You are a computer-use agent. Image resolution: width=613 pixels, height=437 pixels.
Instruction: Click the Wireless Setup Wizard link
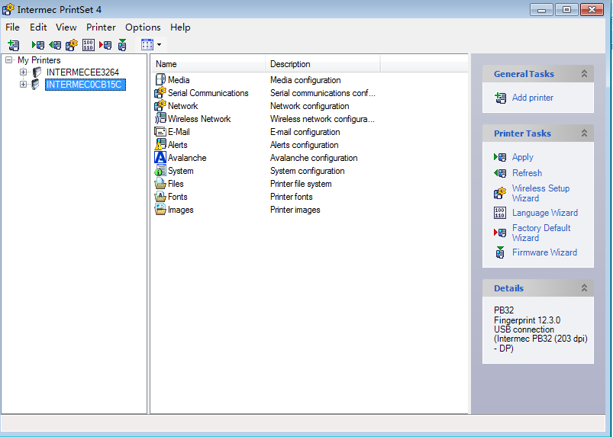pyautogui.click(x=541, y=193)
